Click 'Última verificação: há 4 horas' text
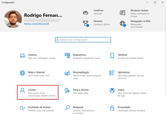This screenshot has height=115, width=166. (140, 15)
